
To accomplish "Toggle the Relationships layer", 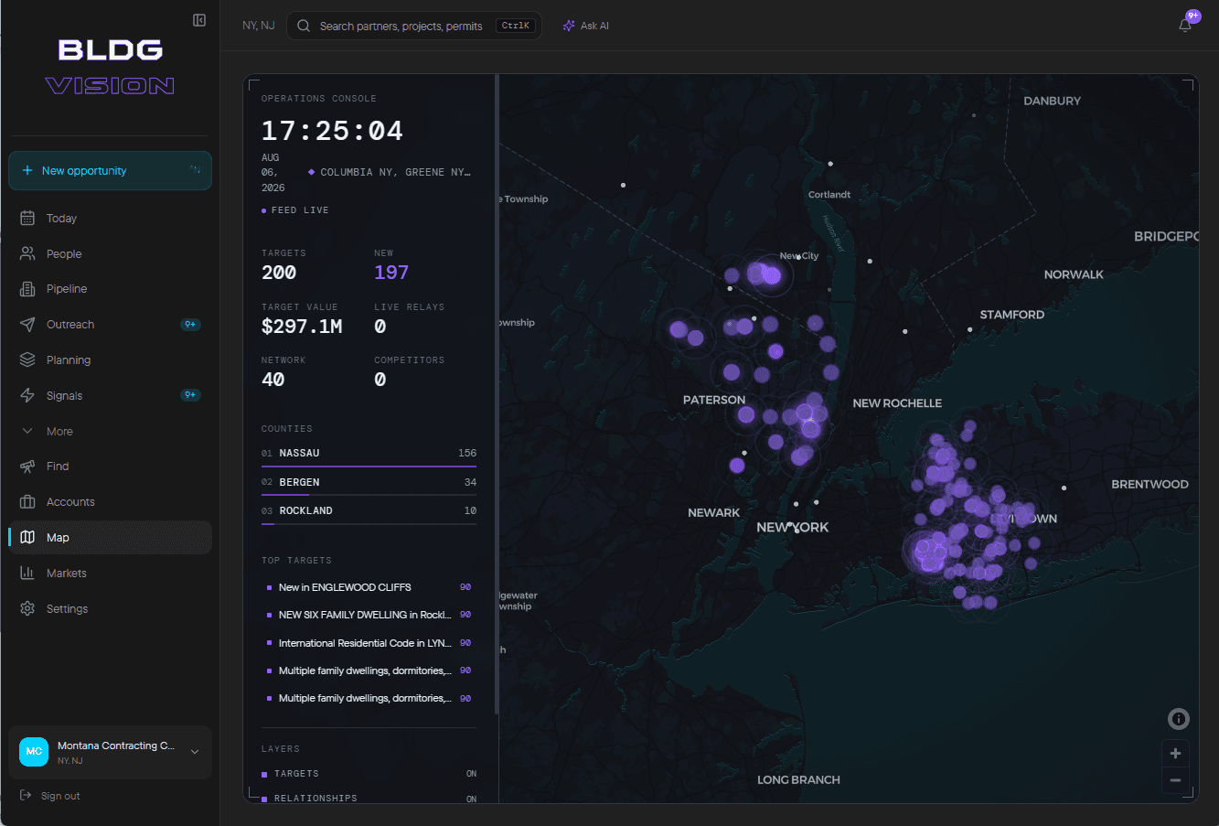I will 369,799.
